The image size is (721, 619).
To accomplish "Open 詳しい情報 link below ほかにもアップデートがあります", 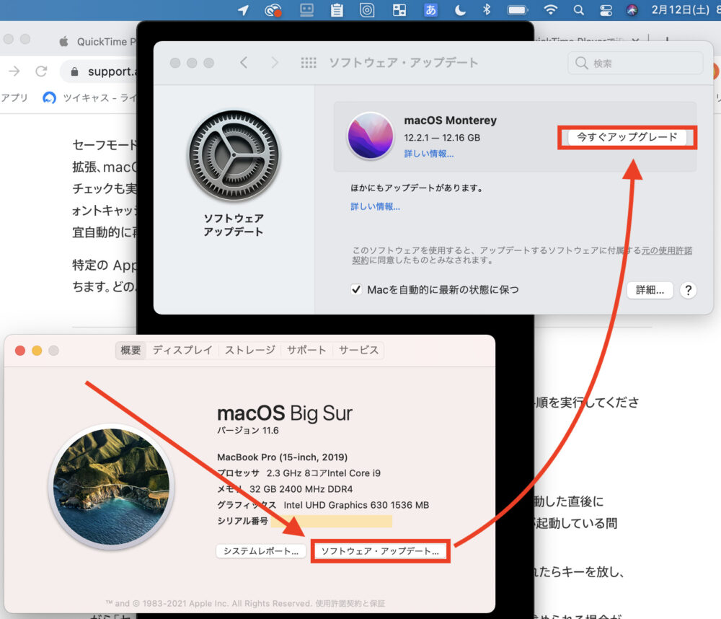I will pos(375,206).
